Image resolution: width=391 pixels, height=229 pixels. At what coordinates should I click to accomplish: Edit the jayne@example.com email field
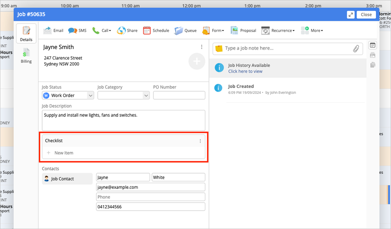(150, 187)
